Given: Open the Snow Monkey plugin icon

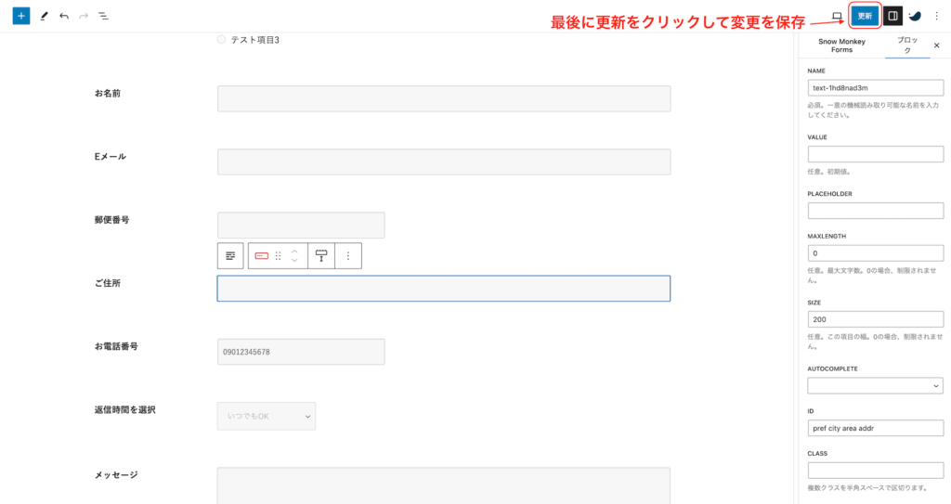Looking at the screenshot, I should point(915,16).
